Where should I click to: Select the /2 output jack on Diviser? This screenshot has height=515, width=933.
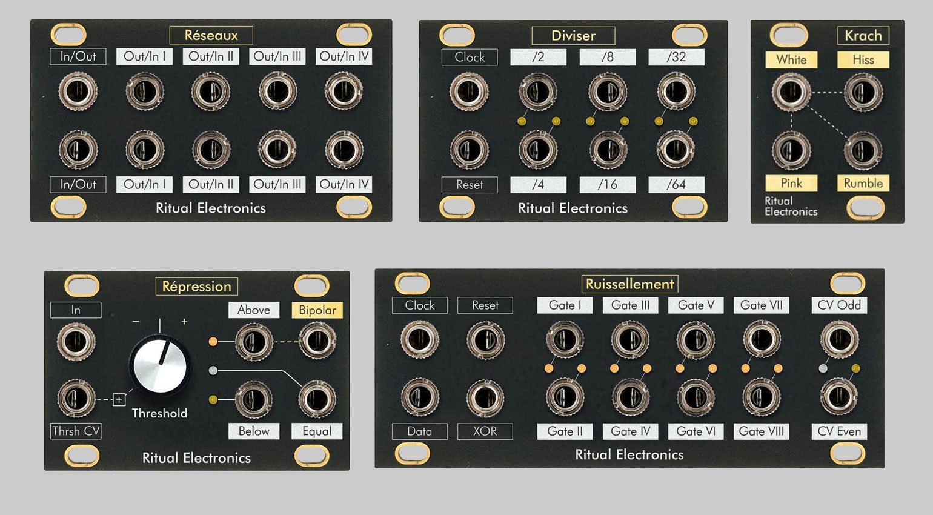[x=537, y=91]
